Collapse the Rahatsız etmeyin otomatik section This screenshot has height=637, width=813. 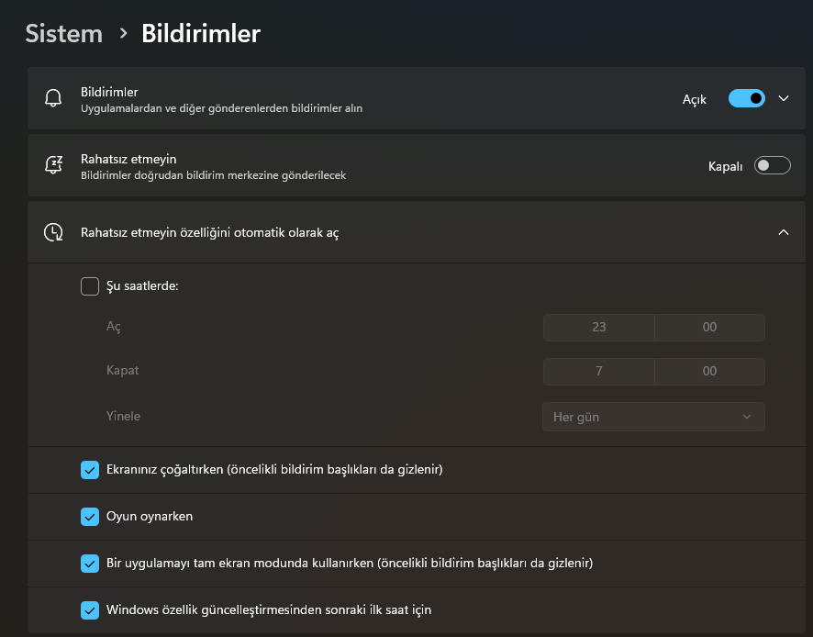[x=785, y=231]
